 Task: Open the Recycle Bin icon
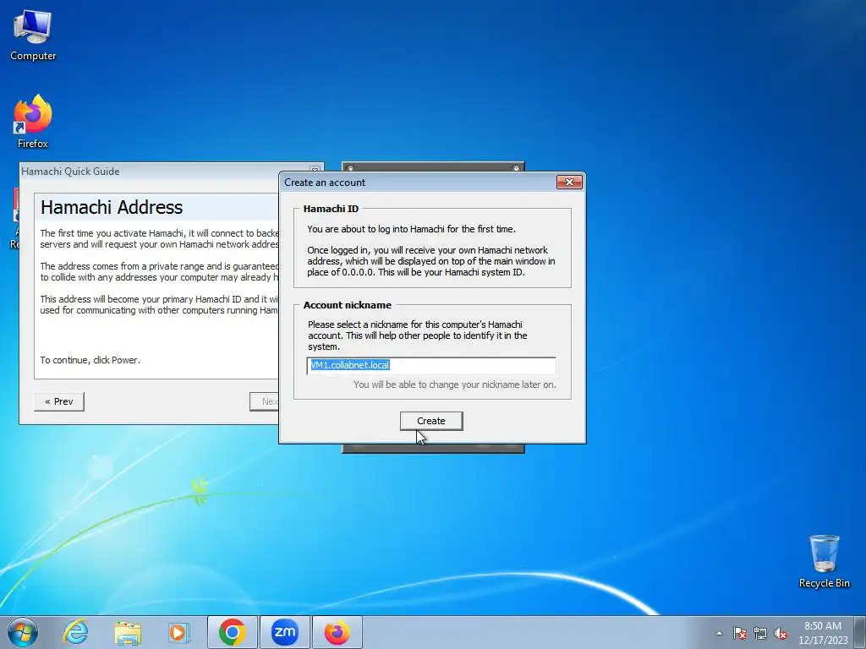tap(824, 561)
